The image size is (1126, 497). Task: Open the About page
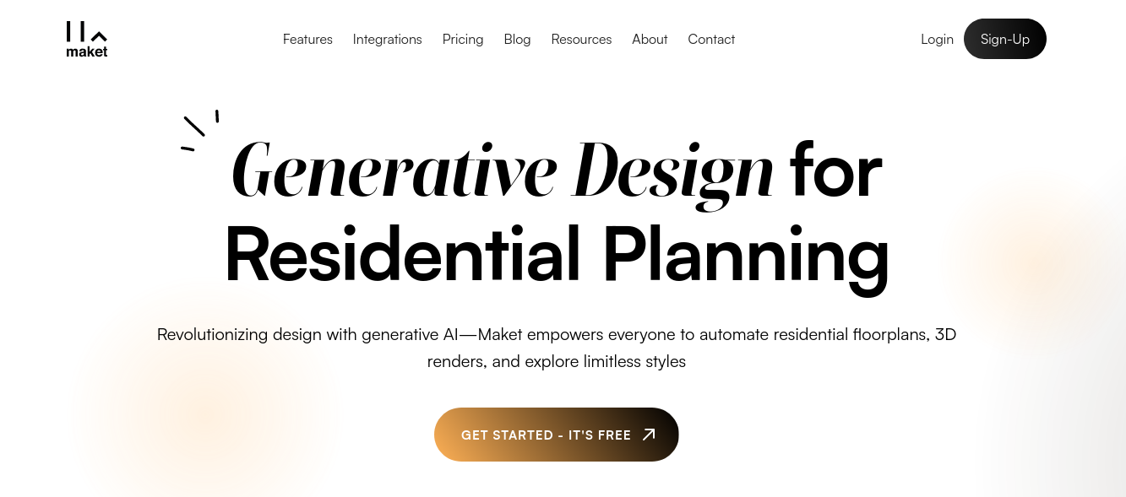point(650,39)
